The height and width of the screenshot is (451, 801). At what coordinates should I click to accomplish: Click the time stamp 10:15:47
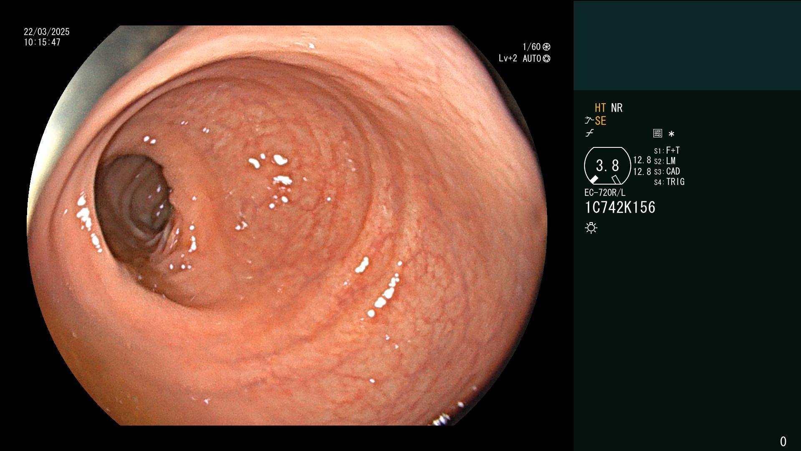pos(42,42)
